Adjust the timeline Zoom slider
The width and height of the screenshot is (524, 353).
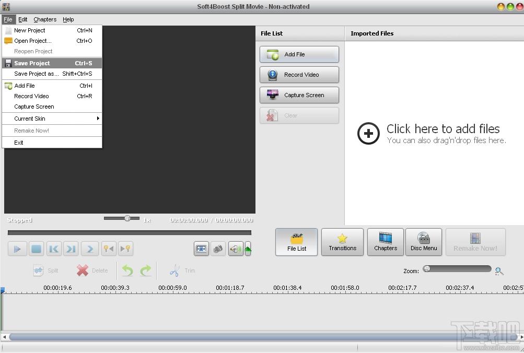pyautogui.click(x=457, y=269)
